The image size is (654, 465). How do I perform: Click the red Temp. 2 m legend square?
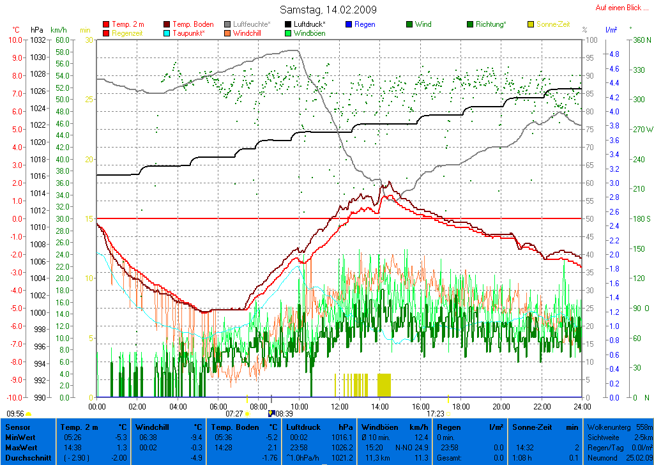coord(106,24)
